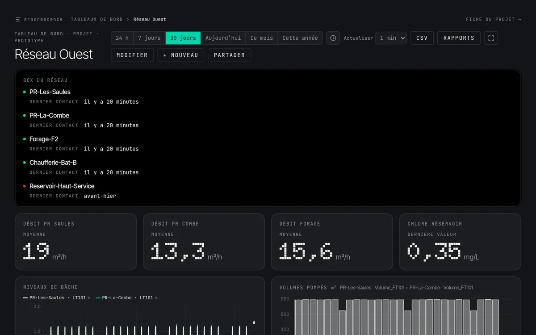
Task: Switch range to 7 jours
Action: (149, 38)
